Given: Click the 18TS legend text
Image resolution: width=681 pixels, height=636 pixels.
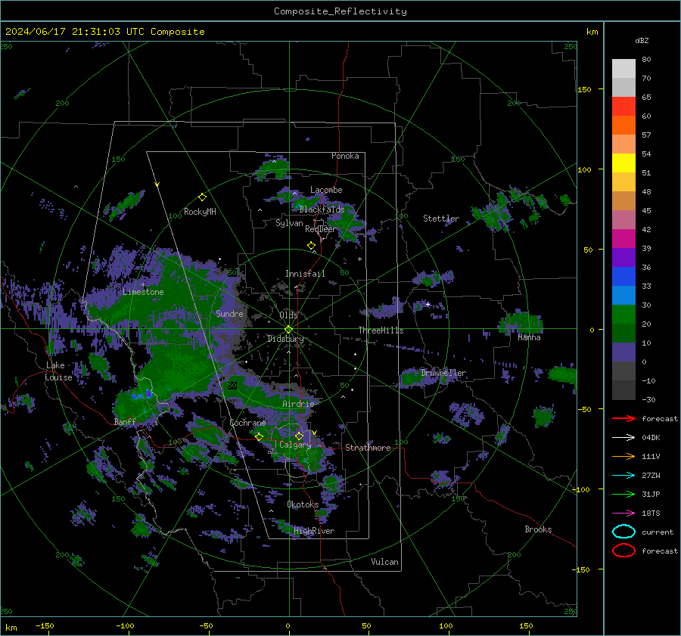Looking at the screenshot, I should 651,513.
